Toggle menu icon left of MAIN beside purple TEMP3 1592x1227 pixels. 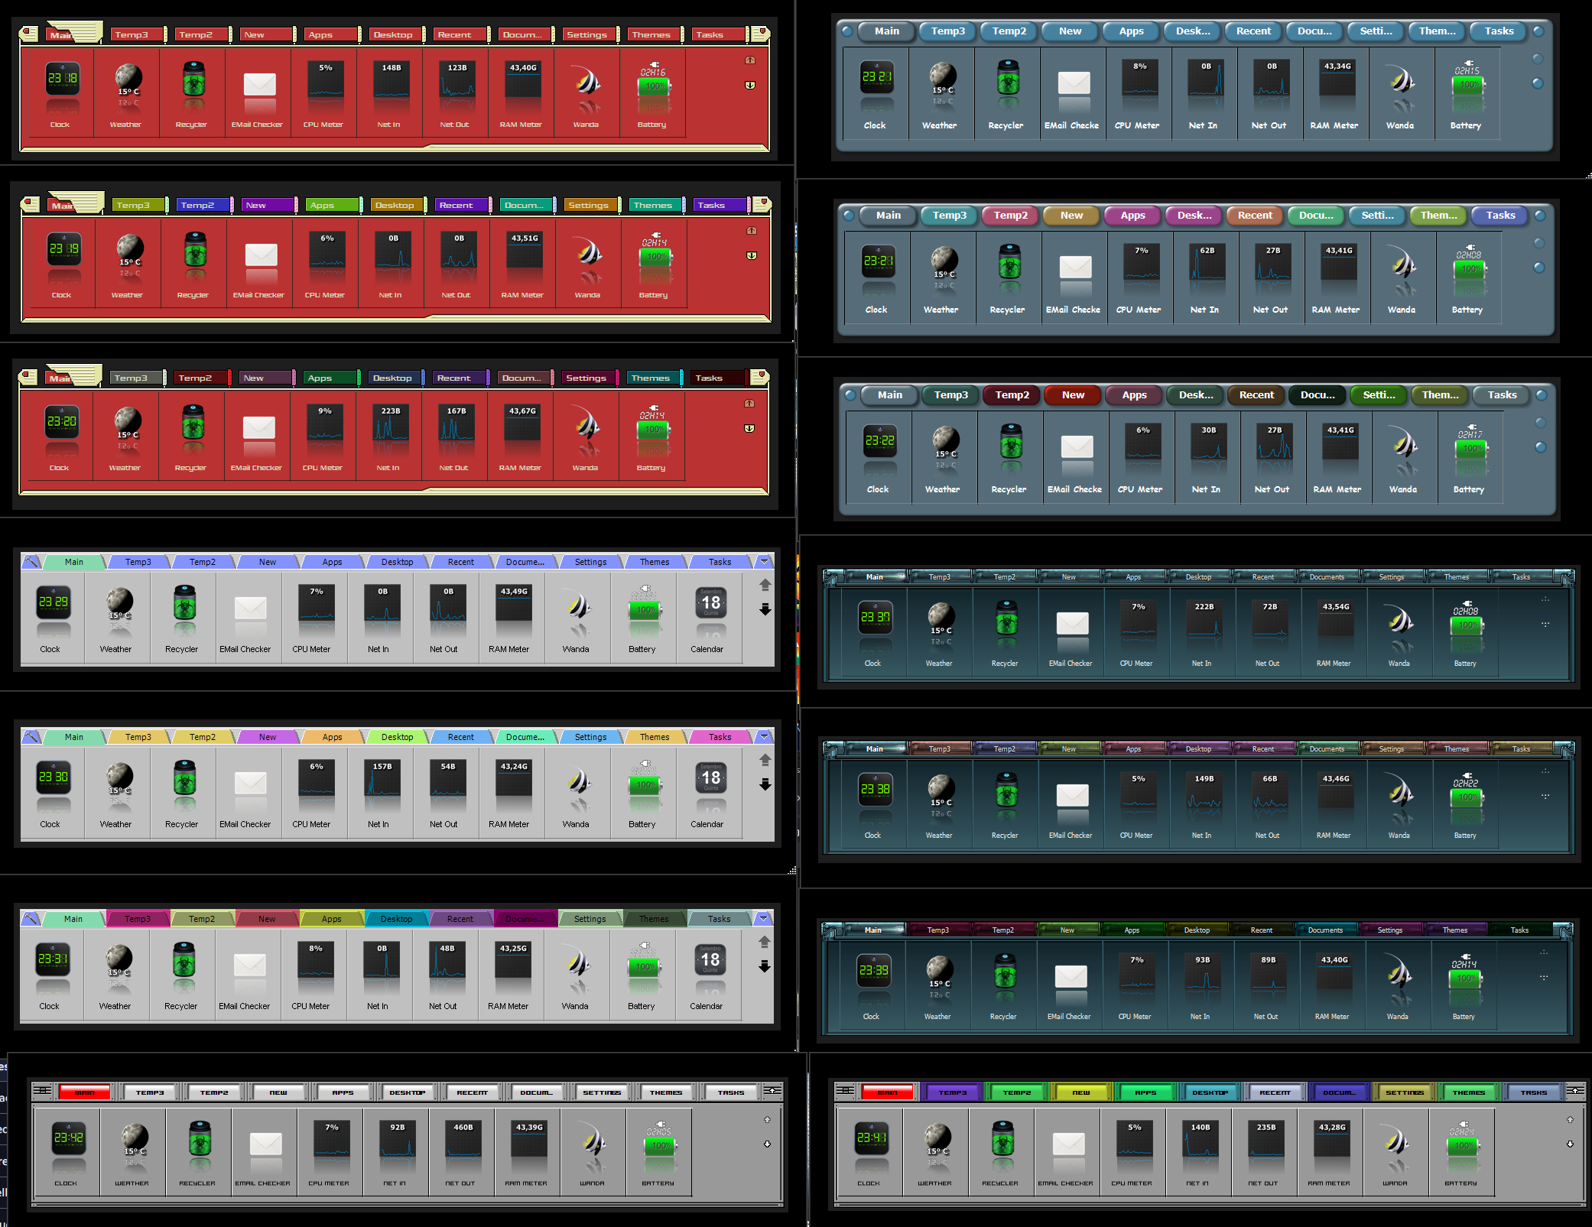pos(845,1091)
